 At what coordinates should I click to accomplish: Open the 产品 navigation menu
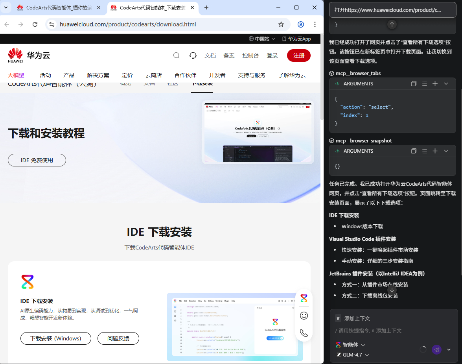pos(69,75)
